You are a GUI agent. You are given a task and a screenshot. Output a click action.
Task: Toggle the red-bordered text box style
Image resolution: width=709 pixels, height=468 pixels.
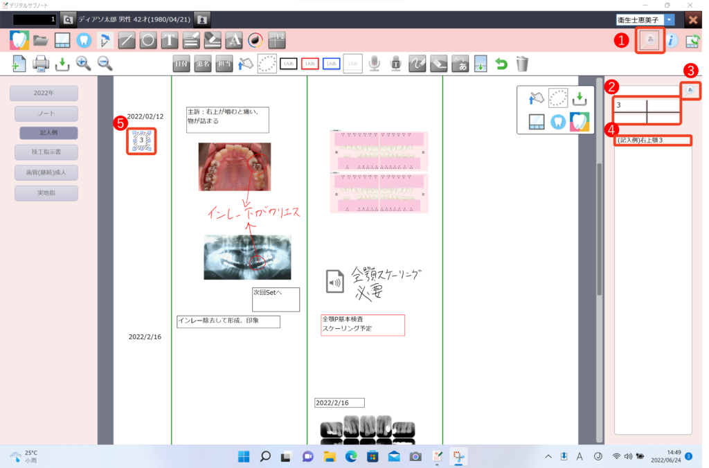click(x=310, y=64)
